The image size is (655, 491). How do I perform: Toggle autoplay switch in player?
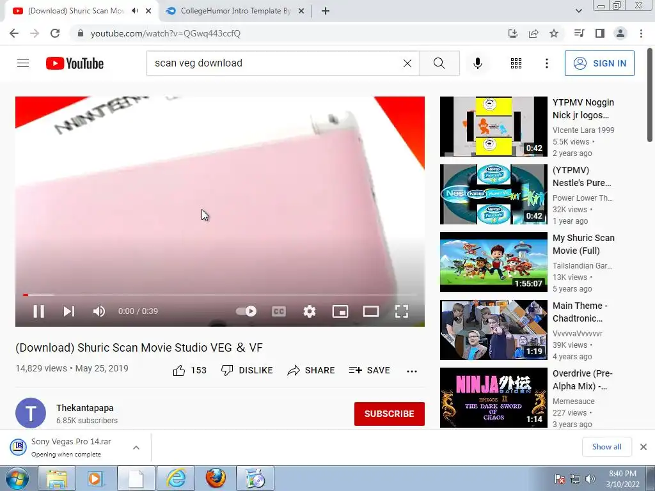(246, 311)
